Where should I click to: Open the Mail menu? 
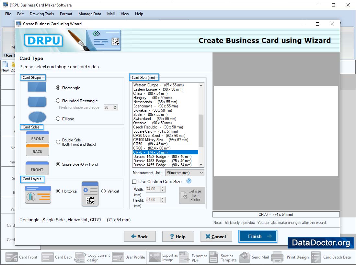[x=111, y=14]
